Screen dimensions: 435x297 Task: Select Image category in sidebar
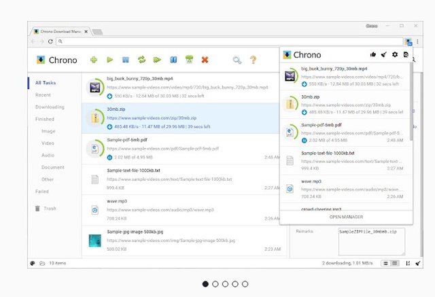pyautogui.click(x=48, y=131)
